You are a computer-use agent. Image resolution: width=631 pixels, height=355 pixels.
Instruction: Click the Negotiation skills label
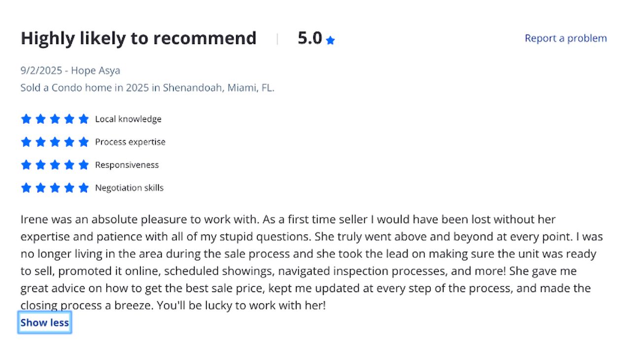click(129, 188)
